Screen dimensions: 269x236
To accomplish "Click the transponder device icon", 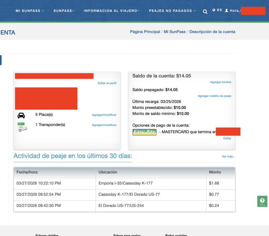I will [x=22, y=127].
